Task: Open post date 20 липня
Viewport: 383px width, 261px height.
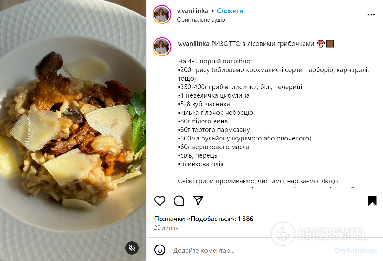Action: tap(166, 228)
